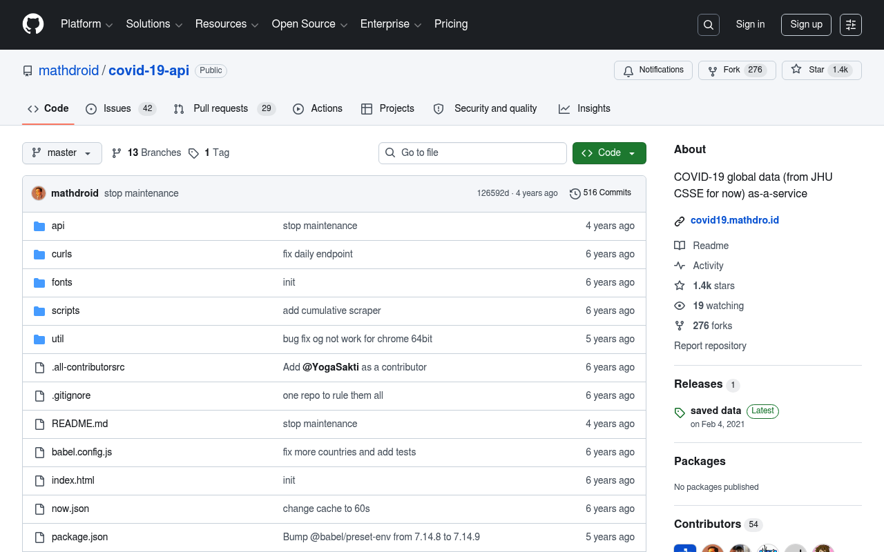Focus the Go to file search field
884x552 pixels.
pyautogui.click(x=472, y=153)
